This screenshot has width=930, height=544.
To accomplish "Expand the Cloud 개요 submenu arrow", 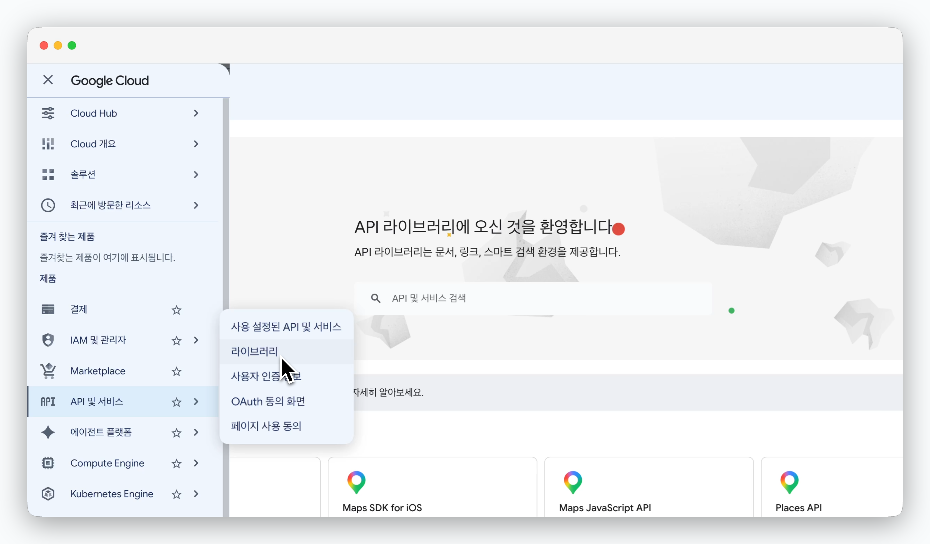I will pos(196,144).
